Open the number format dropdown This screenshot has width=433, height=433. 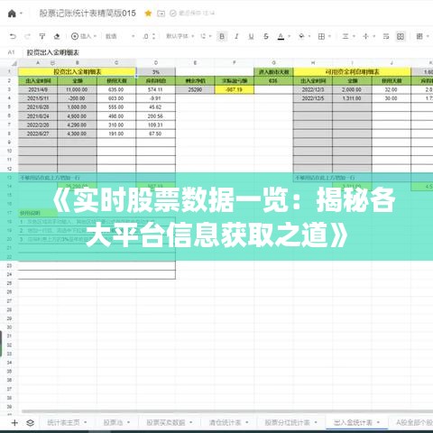pos(120,36)
